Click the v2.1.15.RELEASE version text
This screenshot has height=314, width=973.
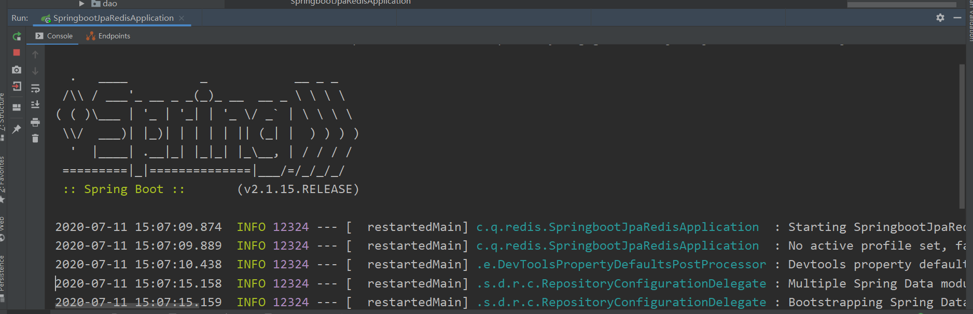(x=298, y=189)
